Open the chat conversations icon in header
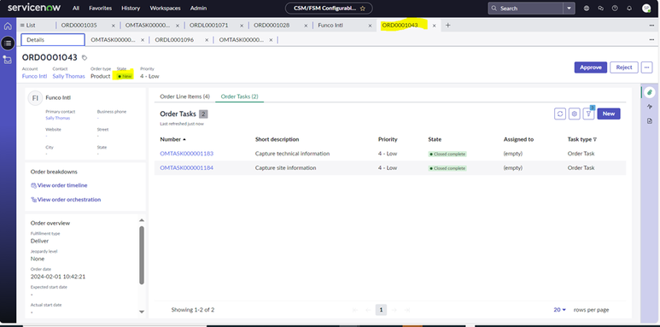The height and width of the screenshot is (327, 660). (x=600, y=9)
